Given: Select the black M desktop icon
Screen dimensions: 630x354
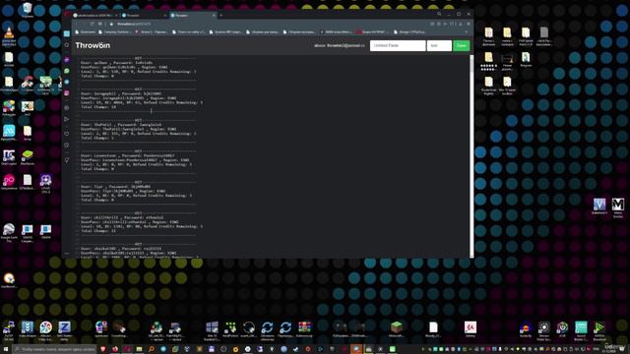Looking at the screenshot, I should [618, 207].
